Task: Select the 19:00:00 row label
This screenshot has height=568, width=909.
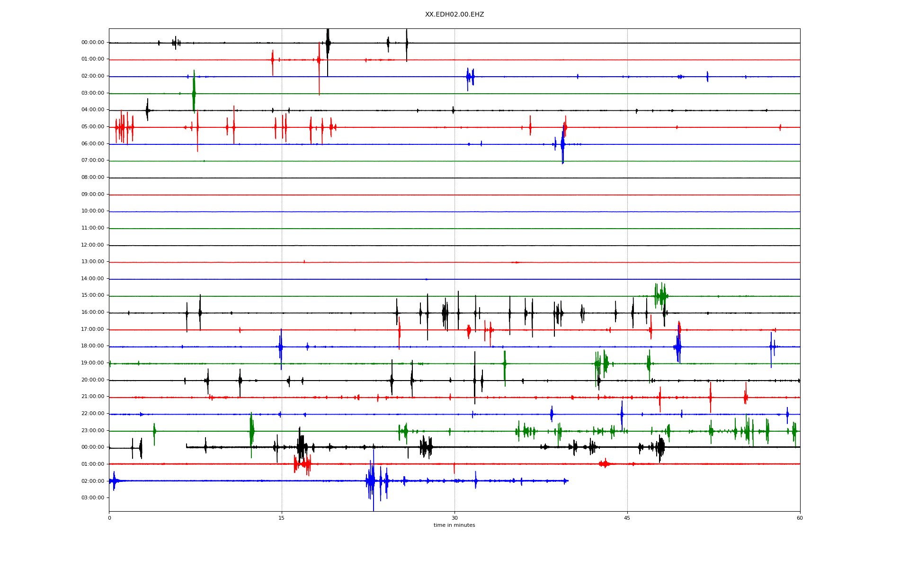Action: coord(93,363)
